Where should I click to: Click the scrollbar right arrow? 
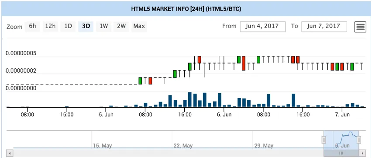point(362,153)
